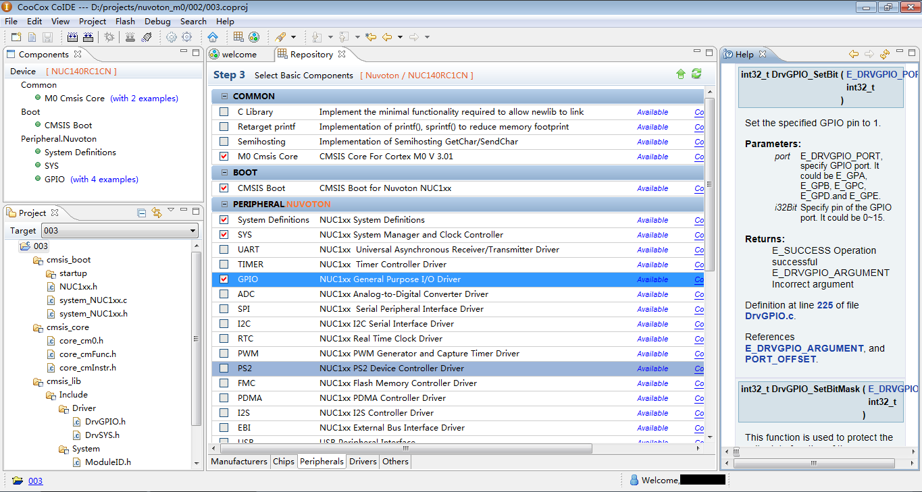Image resolution: width=922 pixels, height=492 pixels.
Task: Click the Download Code to Flash icon
Action: click(x=130, y=37)
